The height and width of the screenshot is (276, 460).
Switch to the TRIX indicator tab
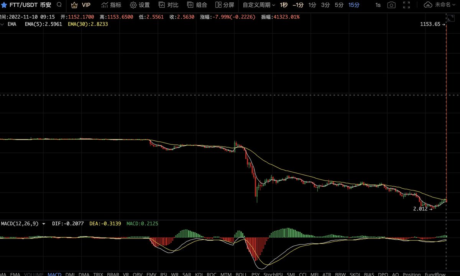pyautogui.click(x=98, y=274)
